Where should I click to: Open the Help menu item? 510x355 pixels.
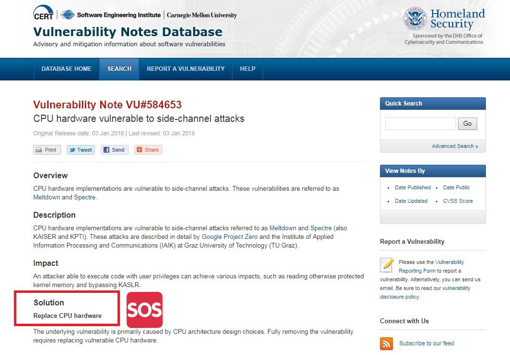pos(248,69)
